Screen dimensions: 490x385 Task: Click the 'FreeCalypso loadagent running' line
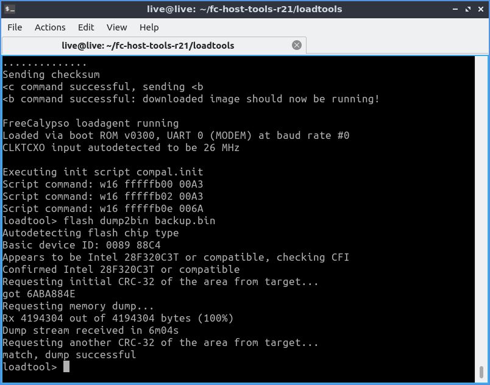click(x=90, y=123)
